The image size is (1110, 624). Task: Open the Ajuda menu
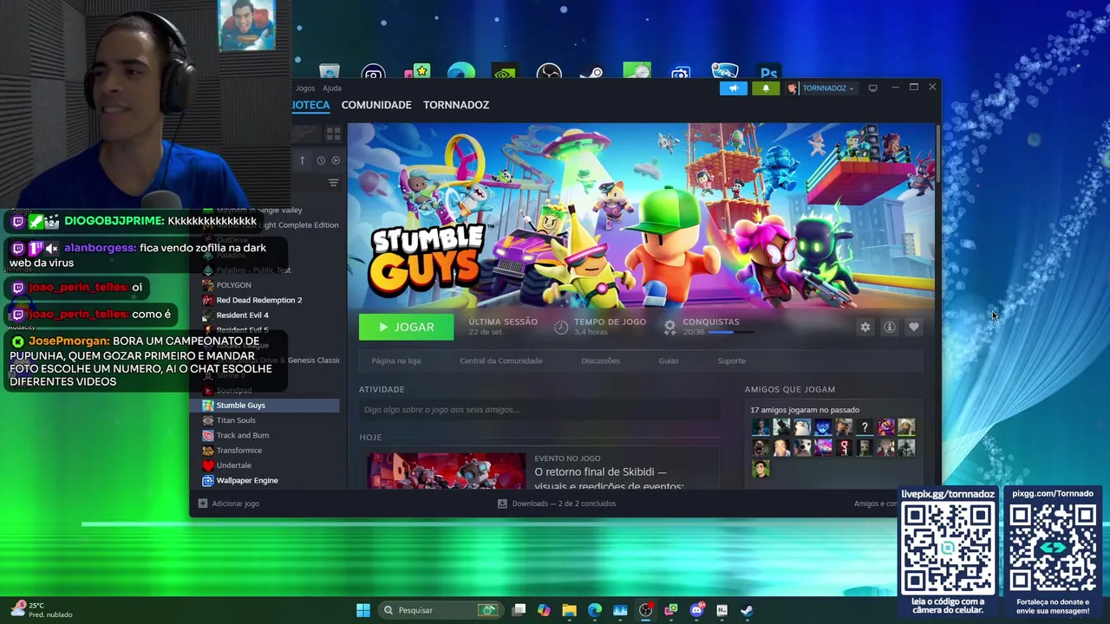[x=332, y=88]
